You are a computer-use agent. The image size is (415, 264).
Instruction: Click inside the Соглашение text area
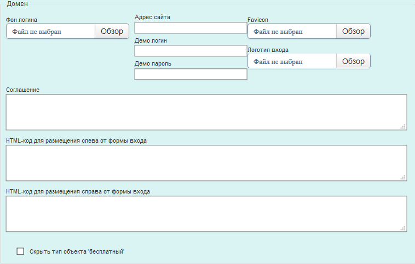[206, 112]
